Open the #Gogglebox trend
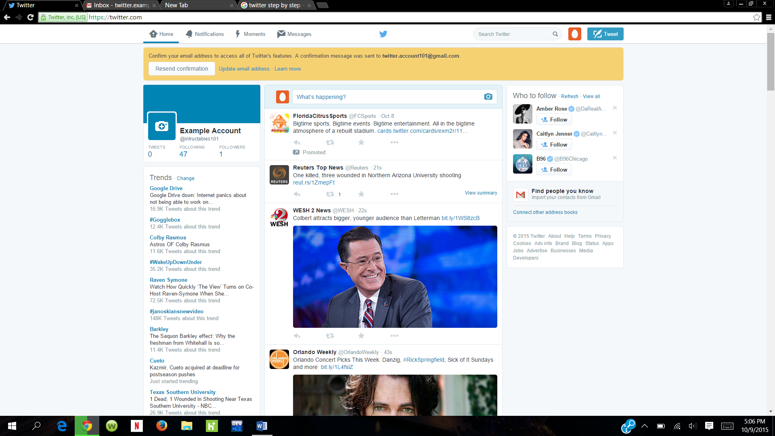Image resolution: width=775 pixels, height=436 pixels. tap(165, 220)
